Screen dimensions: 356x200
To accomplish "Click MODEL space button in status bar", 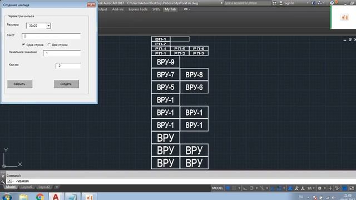I will [217, 188].
